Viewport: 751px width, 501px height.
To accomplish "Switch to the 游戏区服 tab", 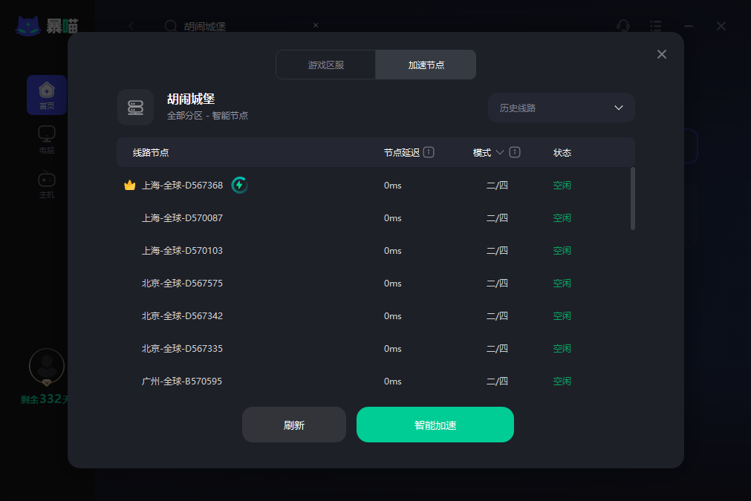I will pos(325,65).
